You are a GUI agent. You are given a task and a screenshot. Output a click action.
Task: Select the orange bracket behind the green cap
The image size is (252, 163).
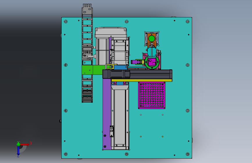(151, 40)
